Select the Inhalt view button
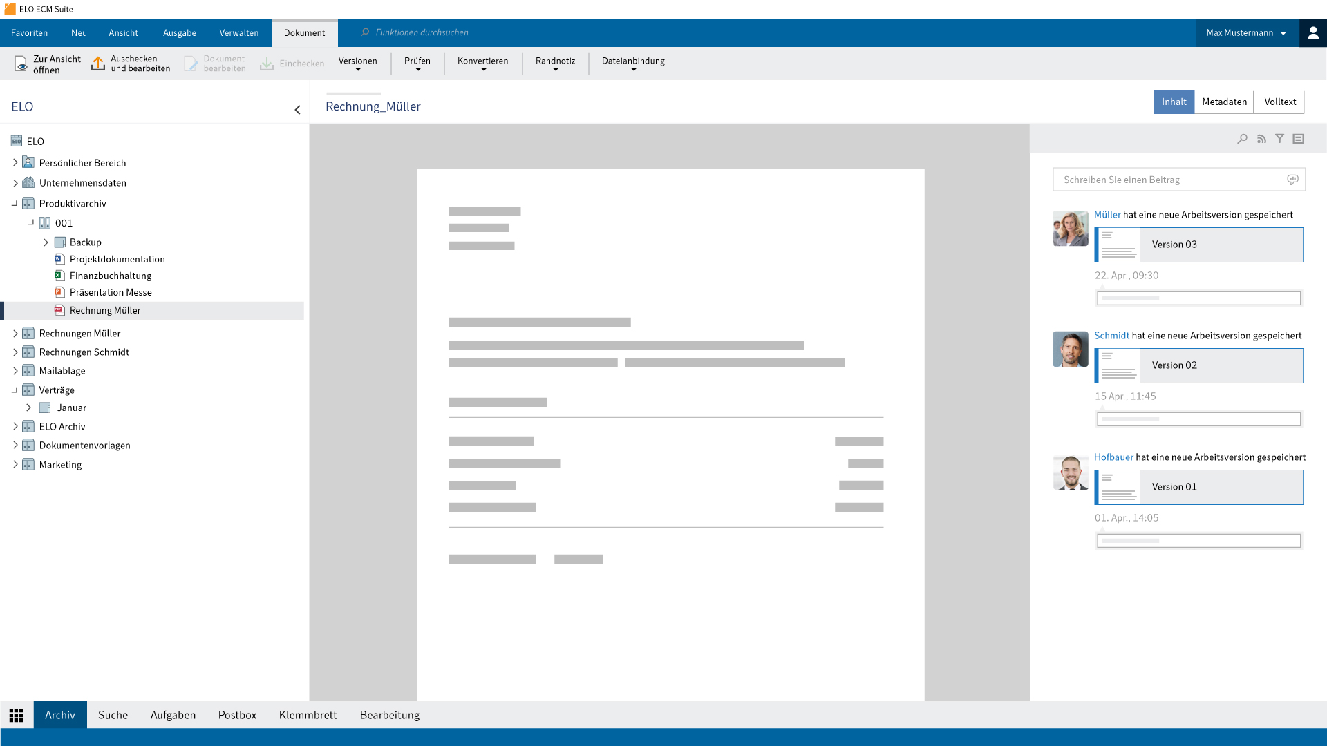1327x746 pixels. (x=1174, y=102)
